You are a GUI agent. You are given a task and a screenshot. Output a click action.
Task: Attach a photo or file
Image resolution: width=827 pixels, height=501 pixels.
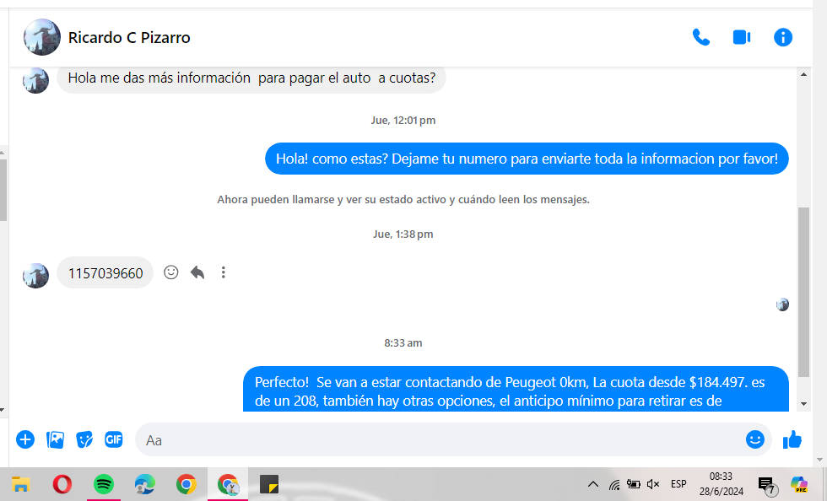(55, 439)
